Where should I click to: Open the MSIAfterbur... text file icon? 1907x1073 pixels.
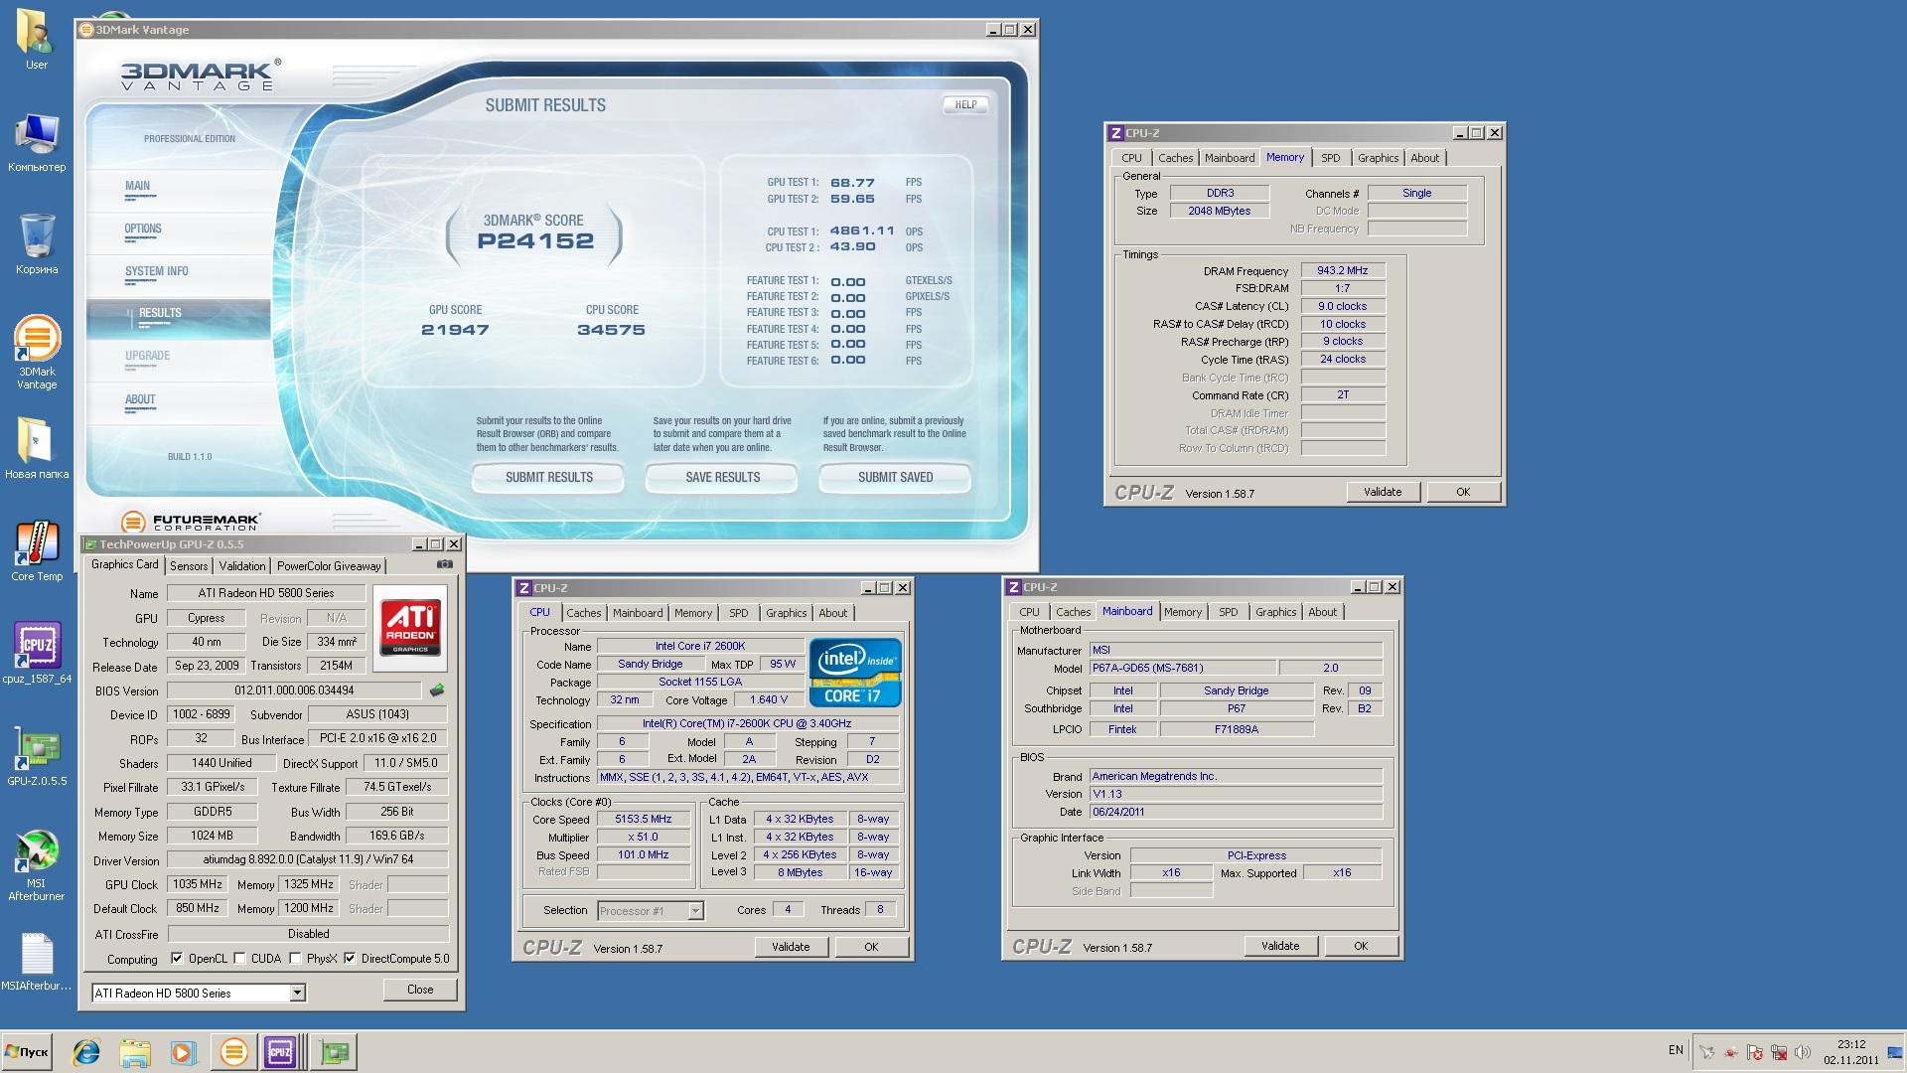[x=37, y=962]
